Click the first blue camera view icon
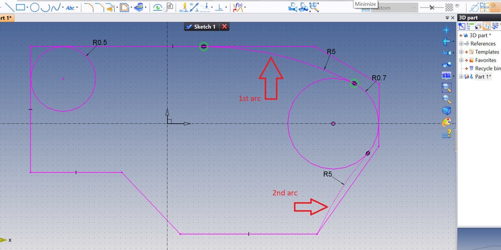 coord(293,7)
